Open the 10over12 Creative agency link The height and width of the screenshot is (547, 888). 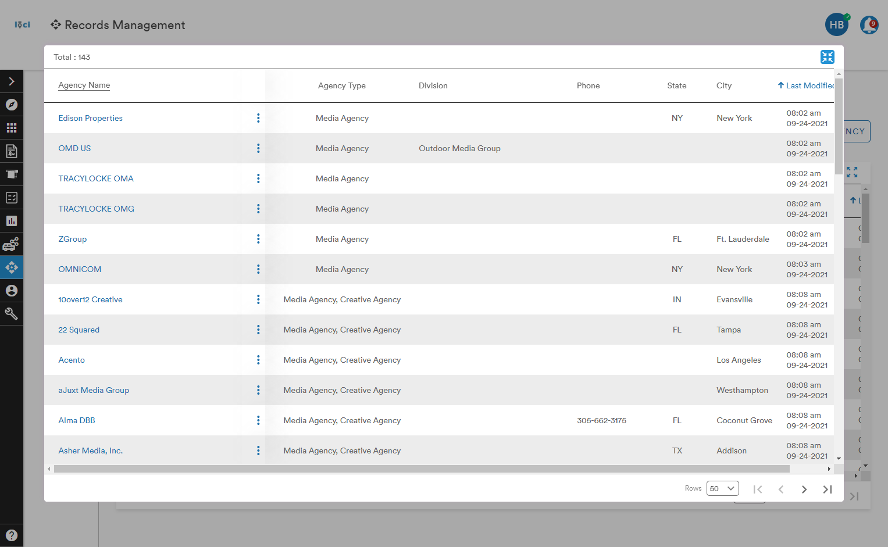tap(90, 299)
